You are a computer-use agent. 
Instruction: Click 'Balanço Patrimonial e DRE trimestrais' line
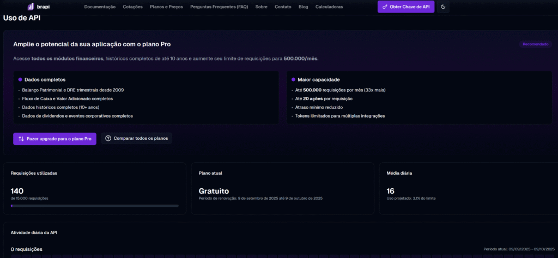click(x=73, y=90)
